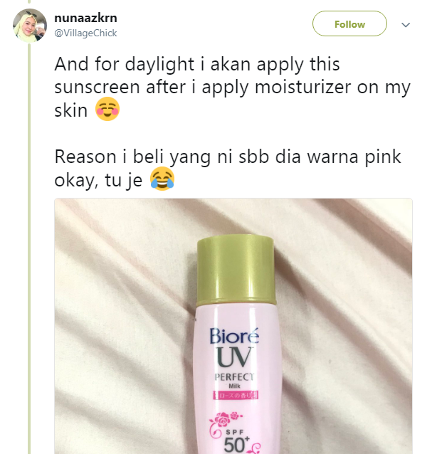Click the SPF 50+ label in photo

point(236,442)
